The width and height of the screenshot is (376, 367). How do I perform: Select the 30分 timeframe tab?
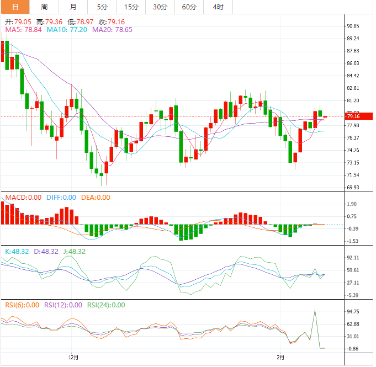(x=160, y=7)
